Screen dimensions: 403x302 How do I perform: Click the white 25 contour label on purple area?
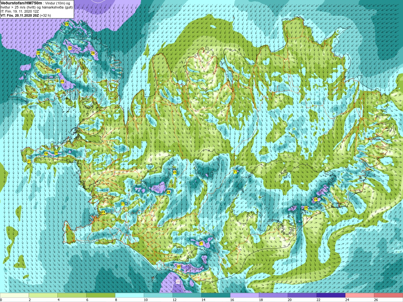coord(178,282)
